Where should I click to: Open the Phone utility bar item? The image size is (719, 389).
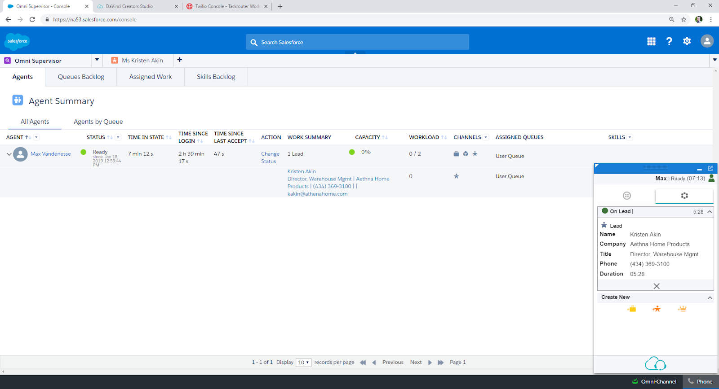(701, 382)
